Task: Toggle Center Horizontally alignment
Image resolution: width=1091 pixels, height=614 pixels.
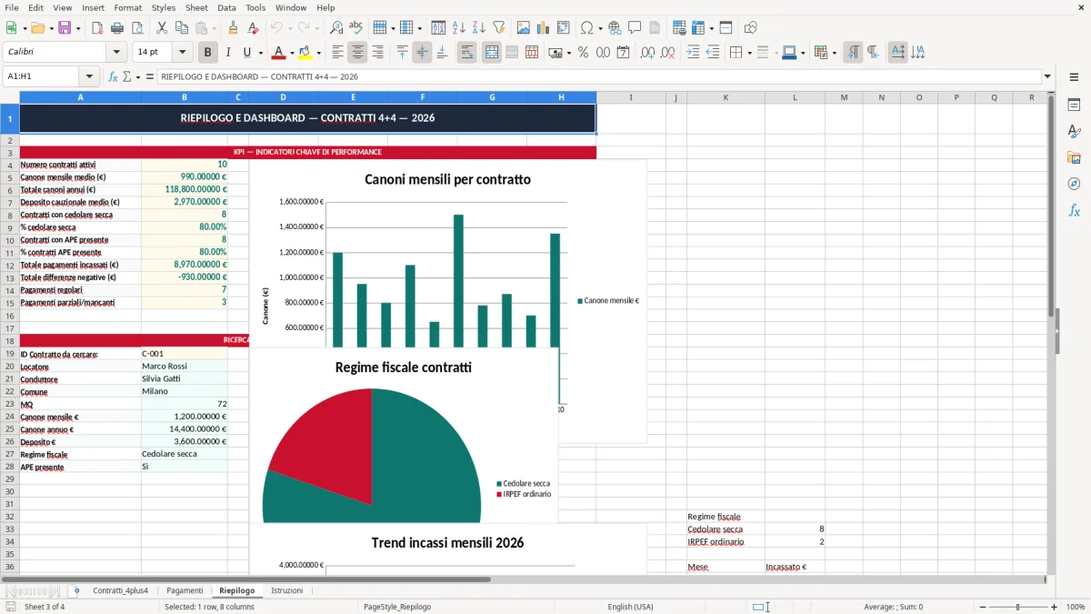Action: 357,53
